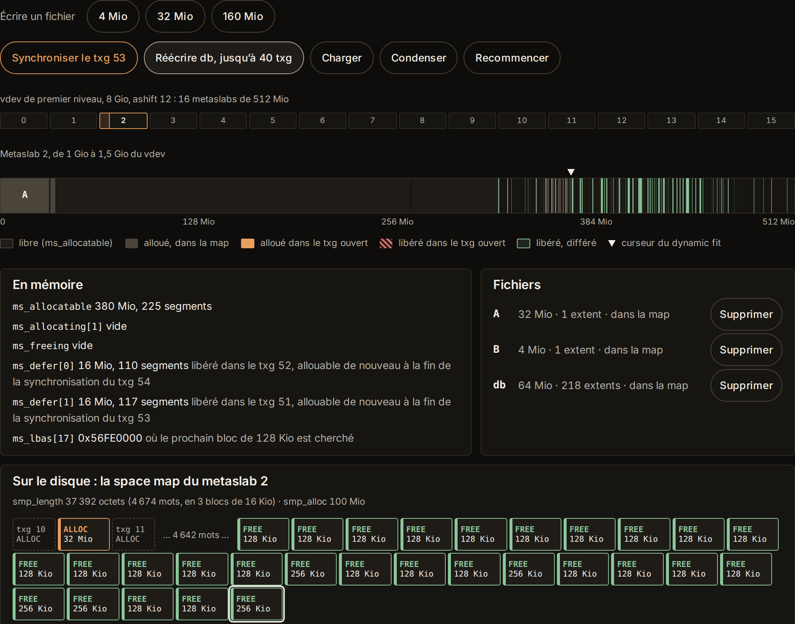
Task: Delete file B
Action: [x=746, y=350]
